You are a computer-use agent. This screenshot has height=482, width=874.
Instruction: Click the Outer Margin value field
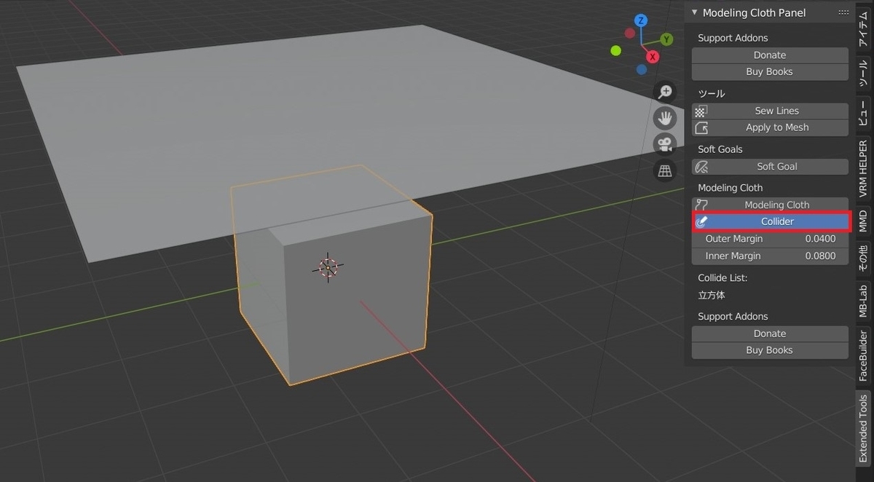770,239
